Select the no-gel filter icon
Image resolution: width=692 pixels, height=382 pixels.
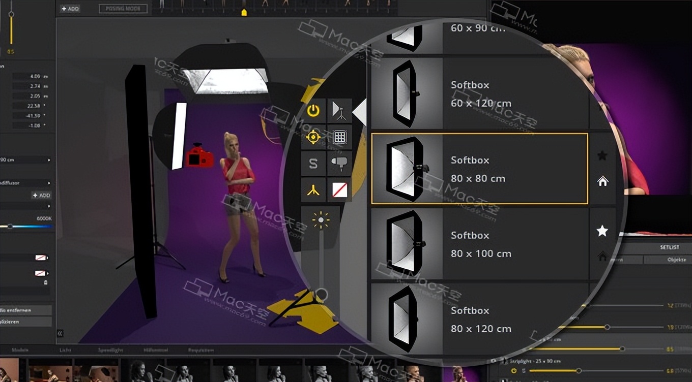pyautogui.click(x=339, y=190)
